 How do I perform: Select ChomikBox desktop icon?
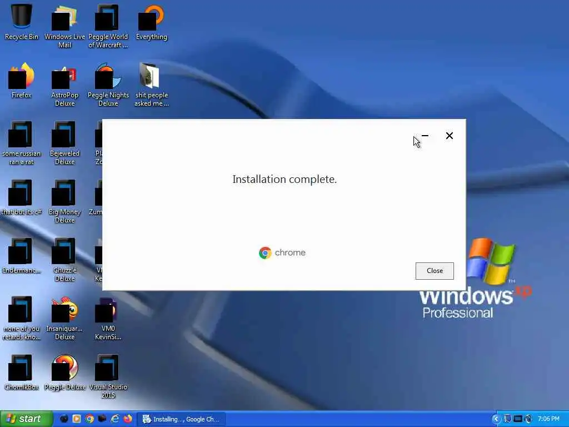pyautogui.click(x=22, y=373)
